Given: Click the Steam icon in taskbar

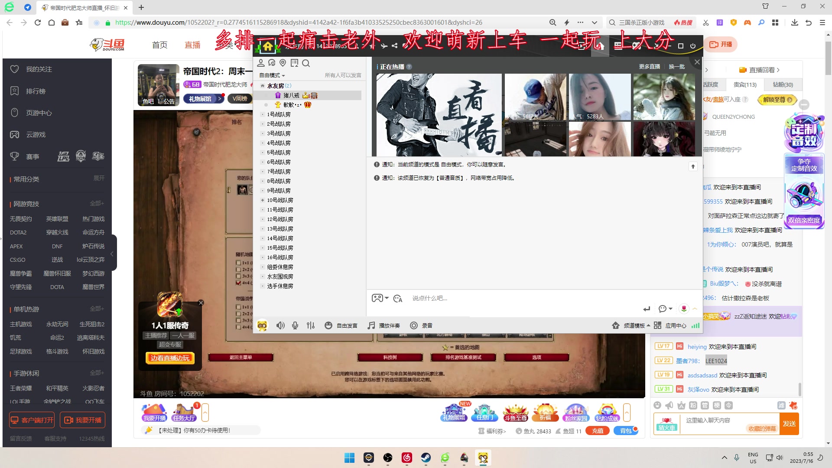Looking at the screenshot, I should (x=426, y=458).
